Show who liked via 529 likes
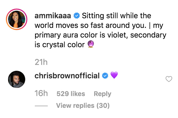The height and width of the screenshot is (118, 178). pyautogui.click(x=71, y=94)
